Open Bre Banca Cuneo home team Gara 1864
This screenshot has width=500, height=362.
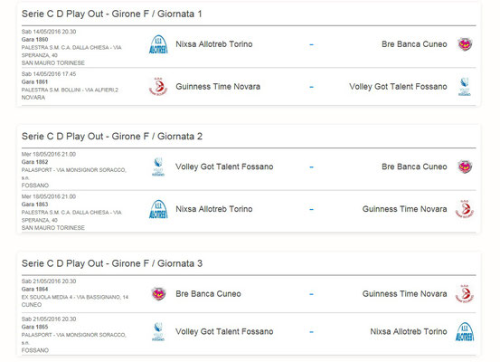[x=208, y=294]
